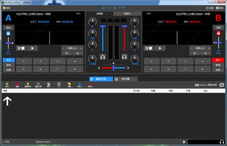This screenshot has height=146, width=227.
Task: Click deck A loop length minus button
Action: point(63,48)
